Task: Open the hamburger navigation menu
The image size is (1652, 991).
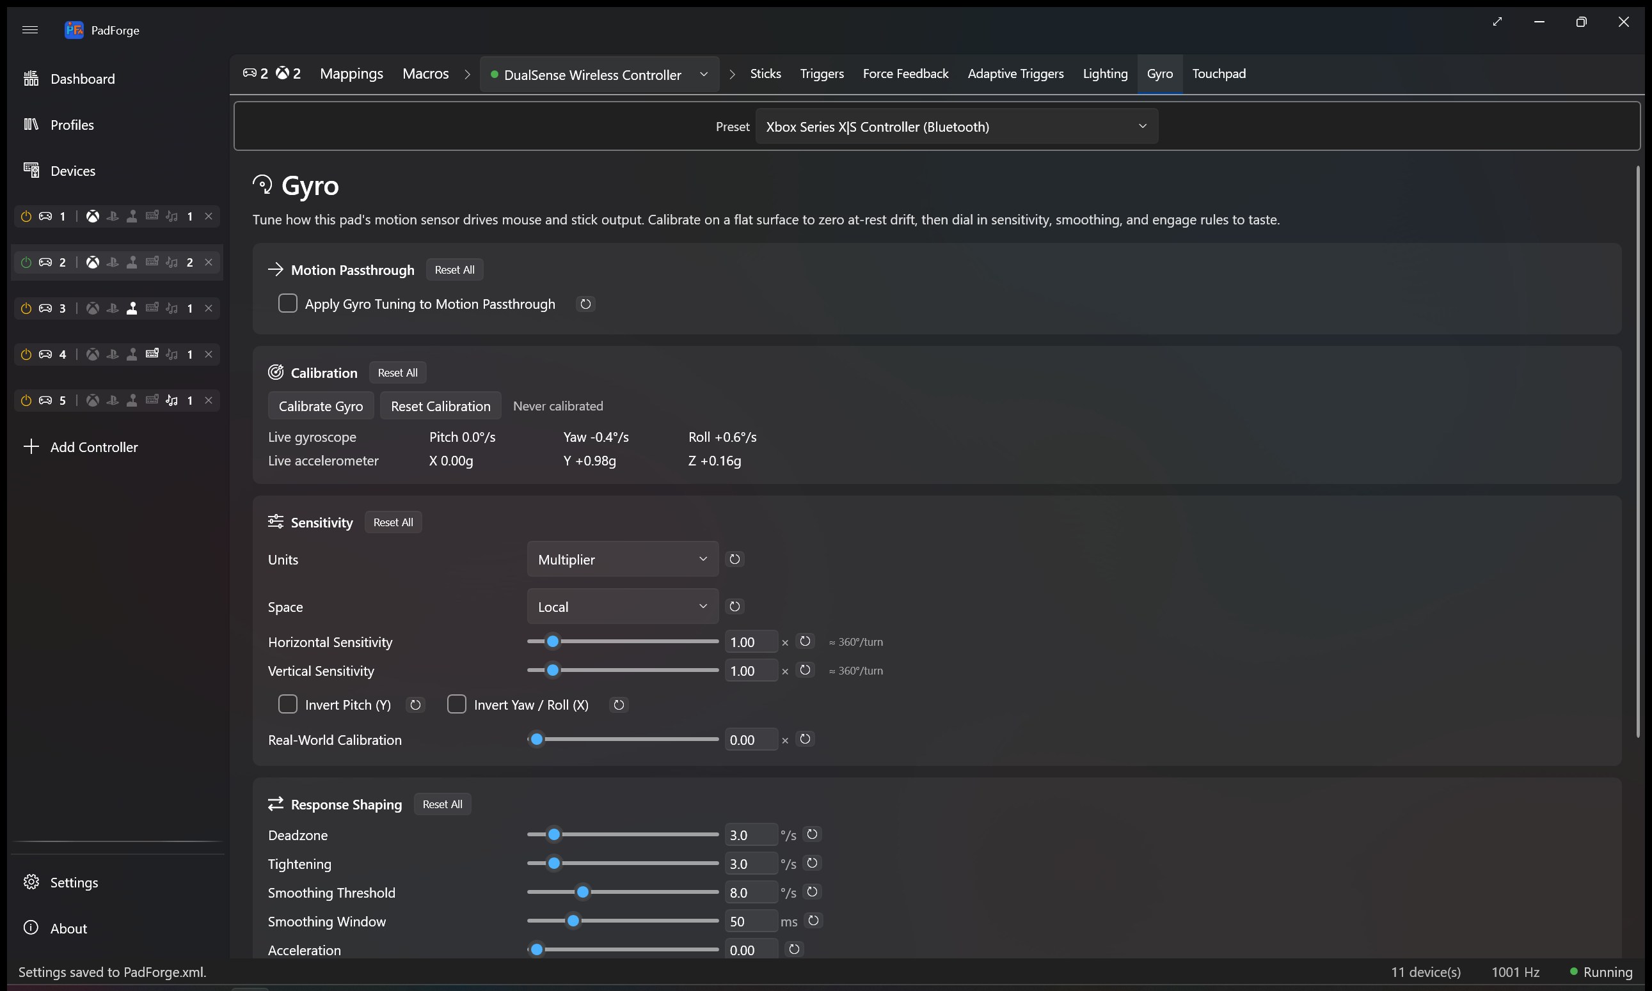Action: point(30,29)
